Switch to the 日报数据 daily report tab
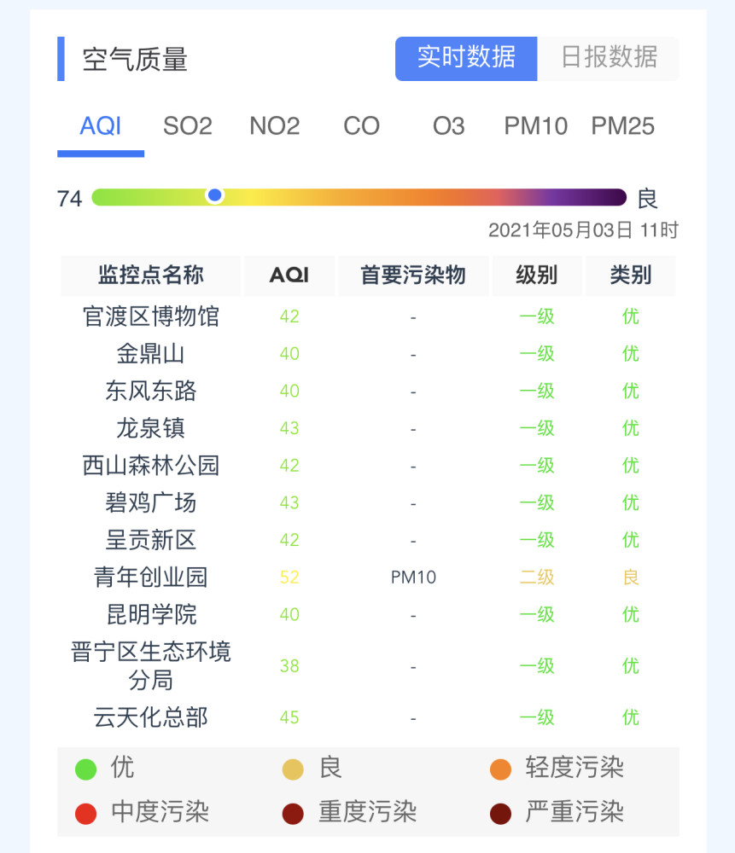 pyautogui.click(x=608, y=59)
